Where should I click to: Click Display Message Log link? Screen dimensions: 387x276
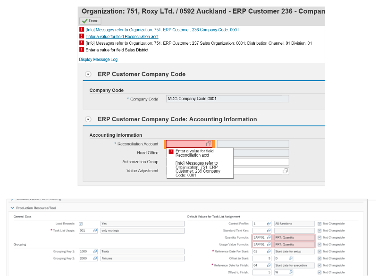pyautogui.click(x=98, y=59)
